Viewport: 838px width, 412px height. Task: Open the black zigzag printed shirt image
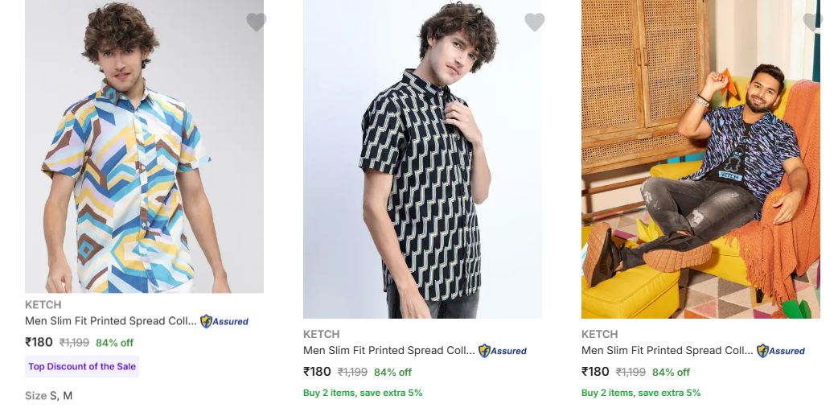click(x=422, y=161)
